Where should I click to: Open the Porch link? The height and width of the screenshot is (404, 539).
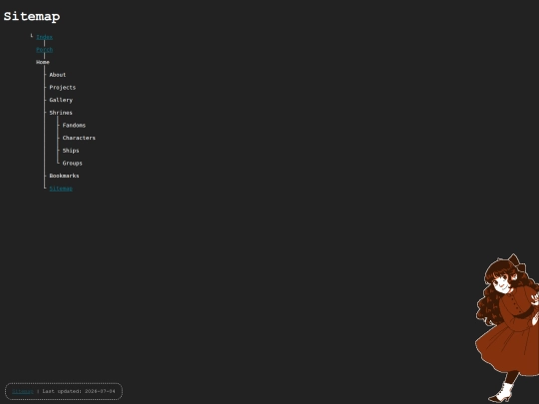[x=44, y=50]
